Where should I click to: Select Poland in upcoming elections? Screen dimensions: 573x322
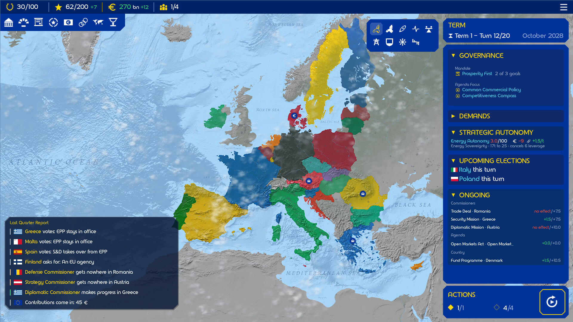469,179
